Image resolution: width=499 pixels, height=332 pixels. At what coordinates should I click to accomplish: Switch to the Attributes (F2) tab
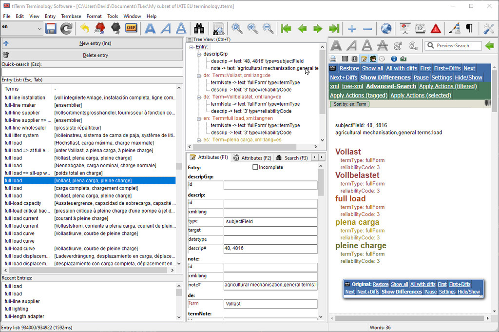[x=252, y=158]
